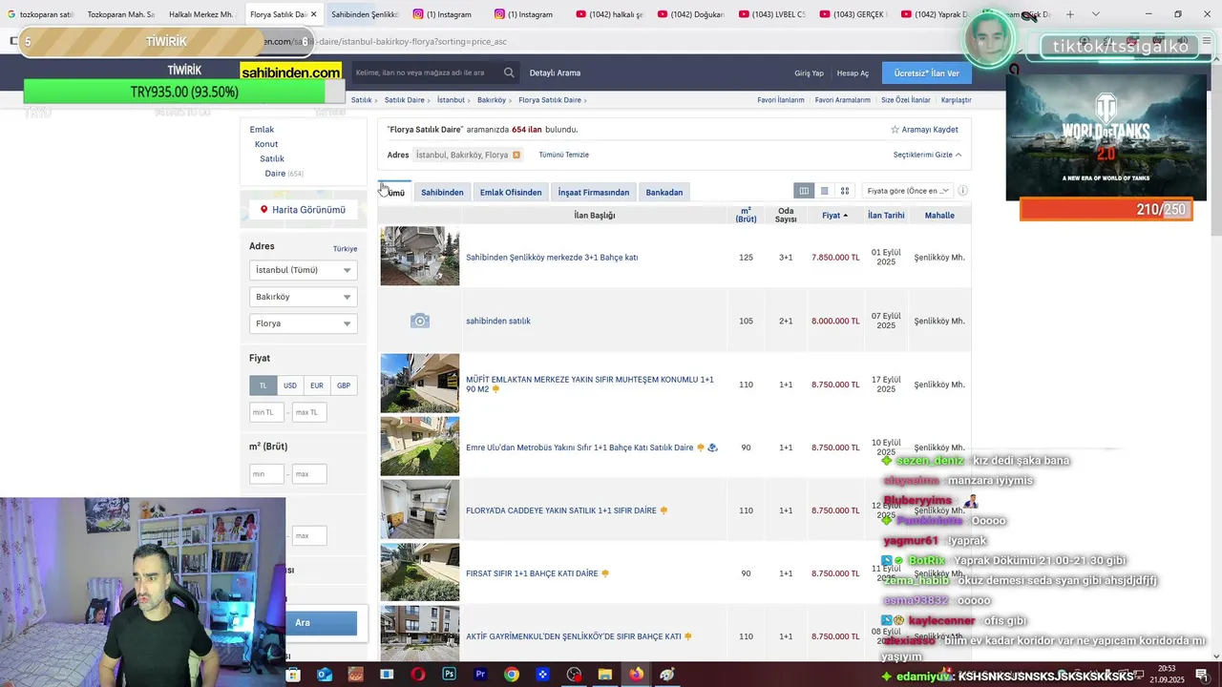Viewport: 1222px width, 687px height.
Task: Select the Sahibinden listings tab
Action: click(442, 192)
